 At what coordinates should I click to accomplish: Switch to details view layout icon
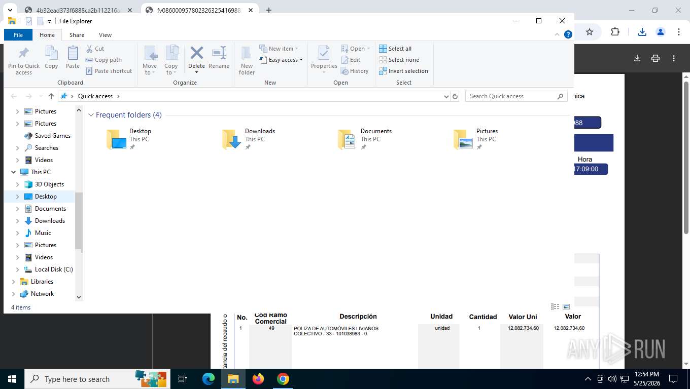[555, 307]
